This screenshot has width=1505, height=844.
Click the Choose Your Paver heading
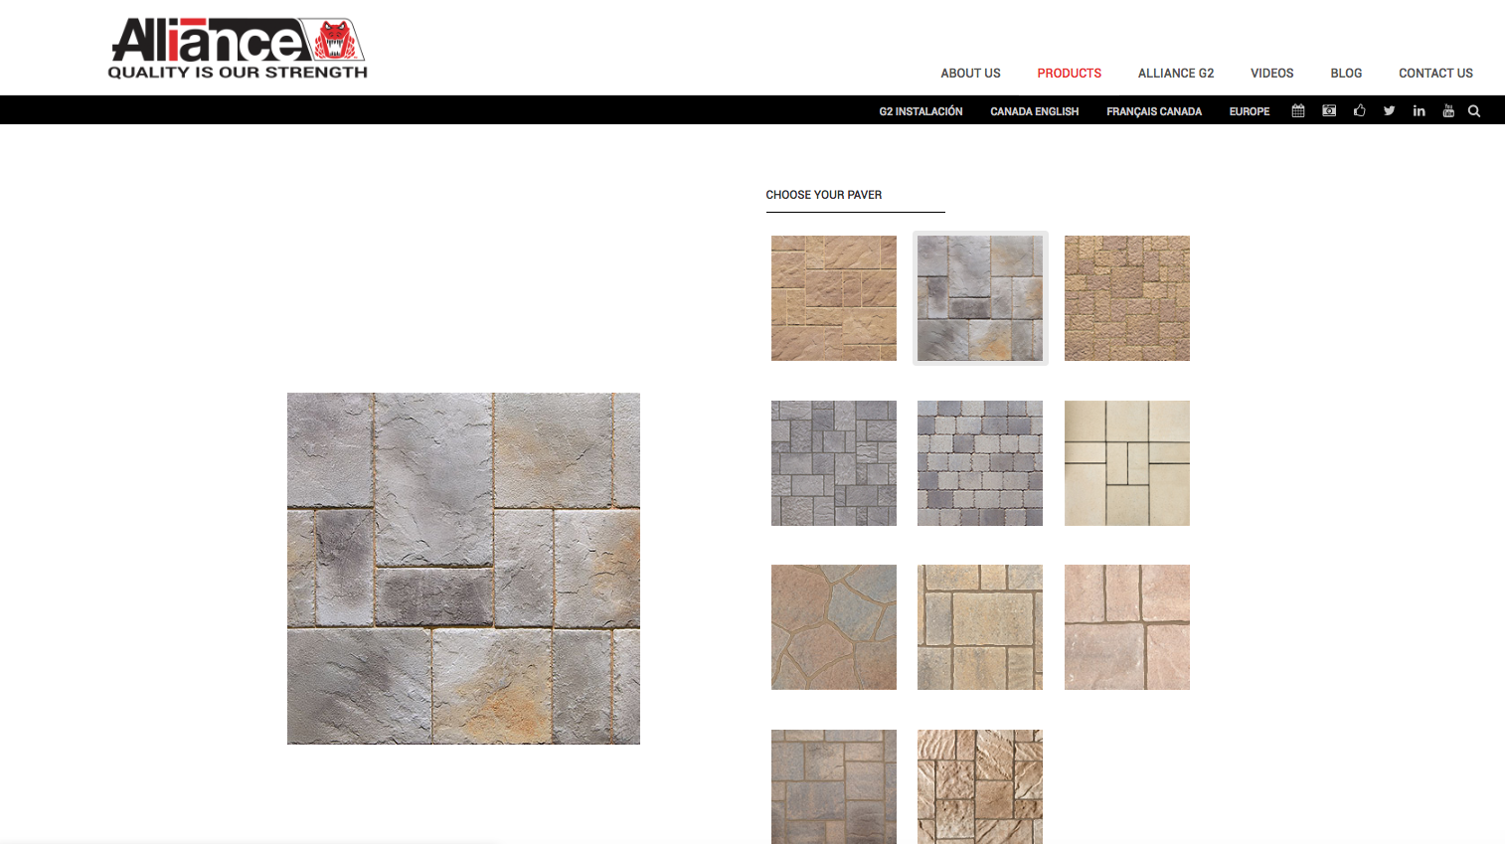pyautogui.click(x=823, y=195)
